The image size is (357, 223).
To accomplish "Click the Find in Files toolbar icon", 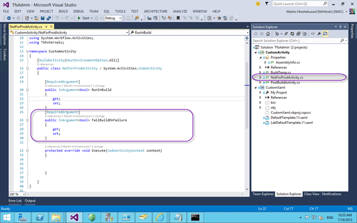I will tap(137, 18).
